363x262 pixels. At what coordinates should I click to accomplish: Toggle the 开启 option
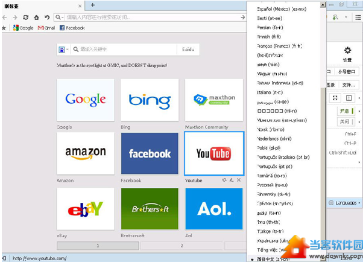(x=346, y=111)
